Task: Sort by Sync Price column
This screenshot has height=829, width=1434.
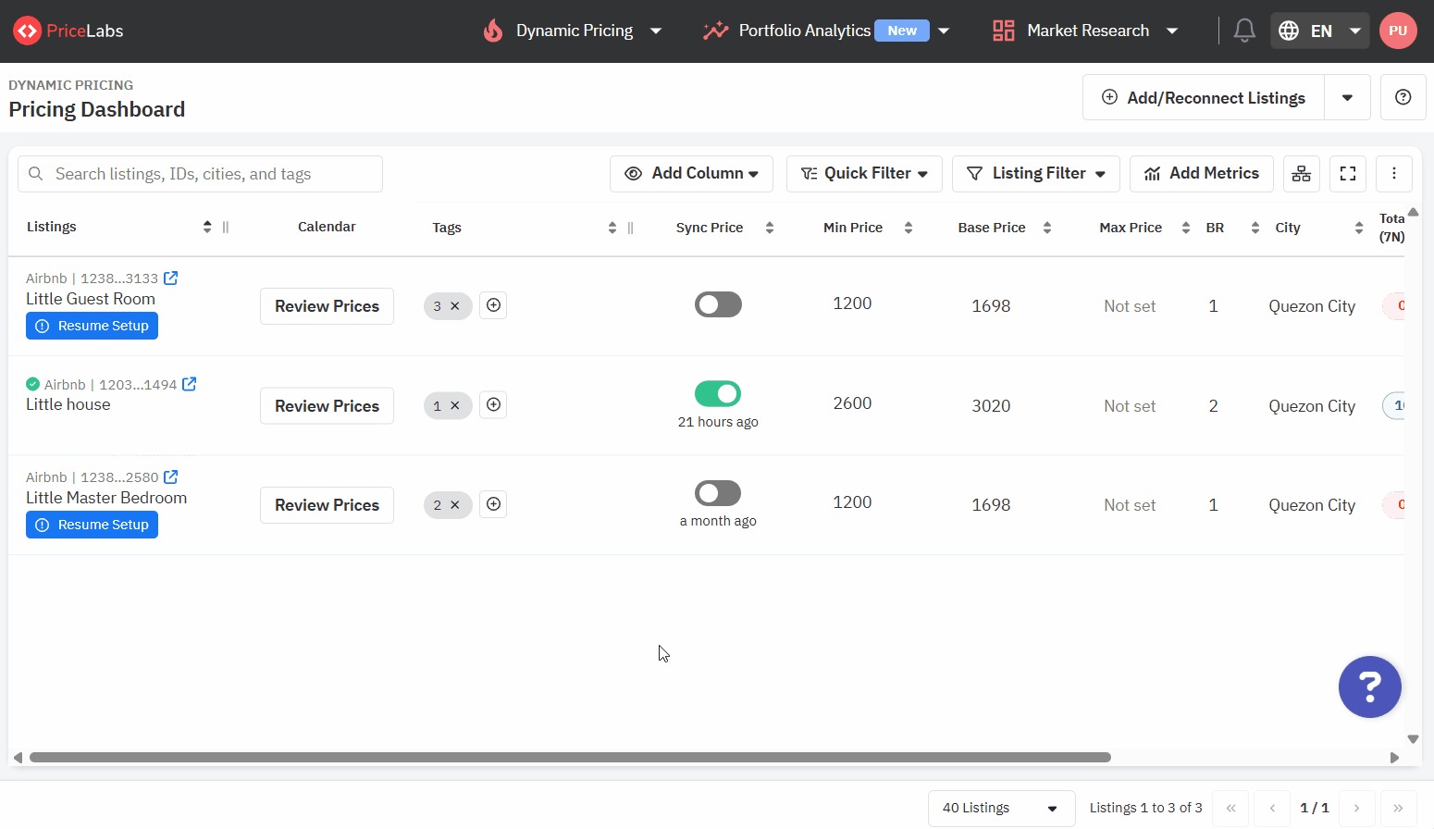Action: [x=770, y=228]
